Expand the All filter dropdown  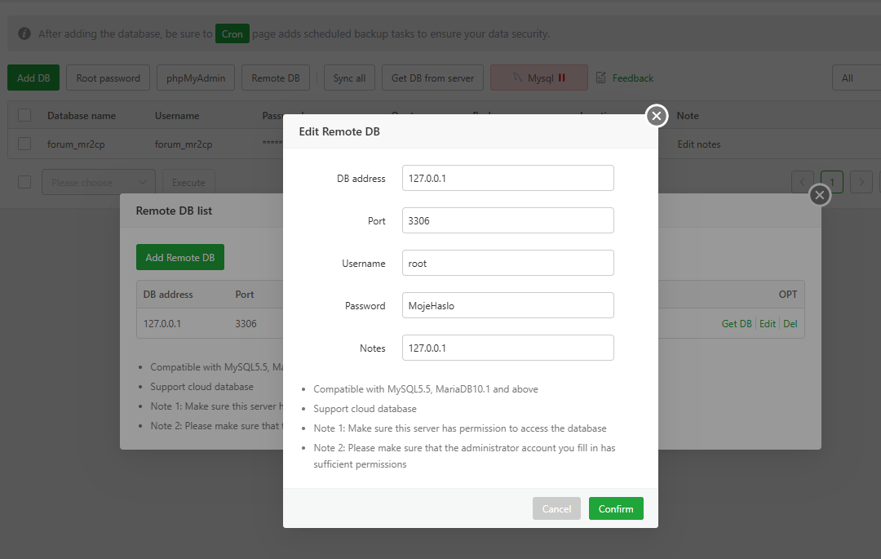coord(857,78)
